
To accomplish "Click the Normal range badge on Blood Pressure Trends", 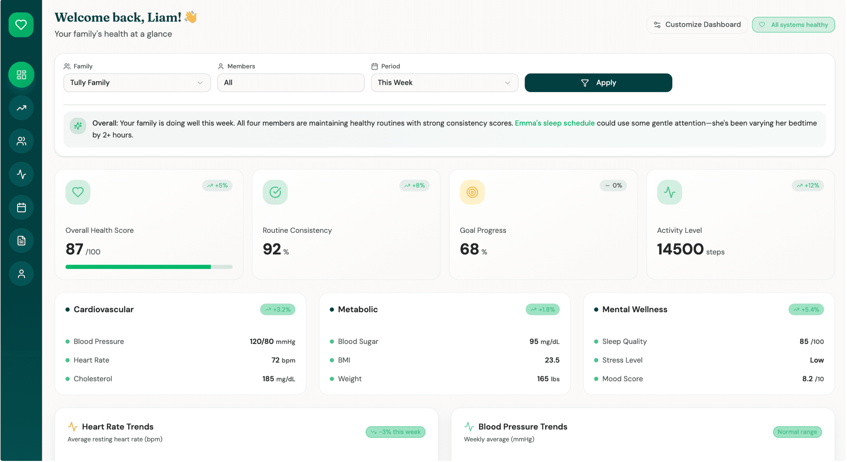I will (798, 432).
